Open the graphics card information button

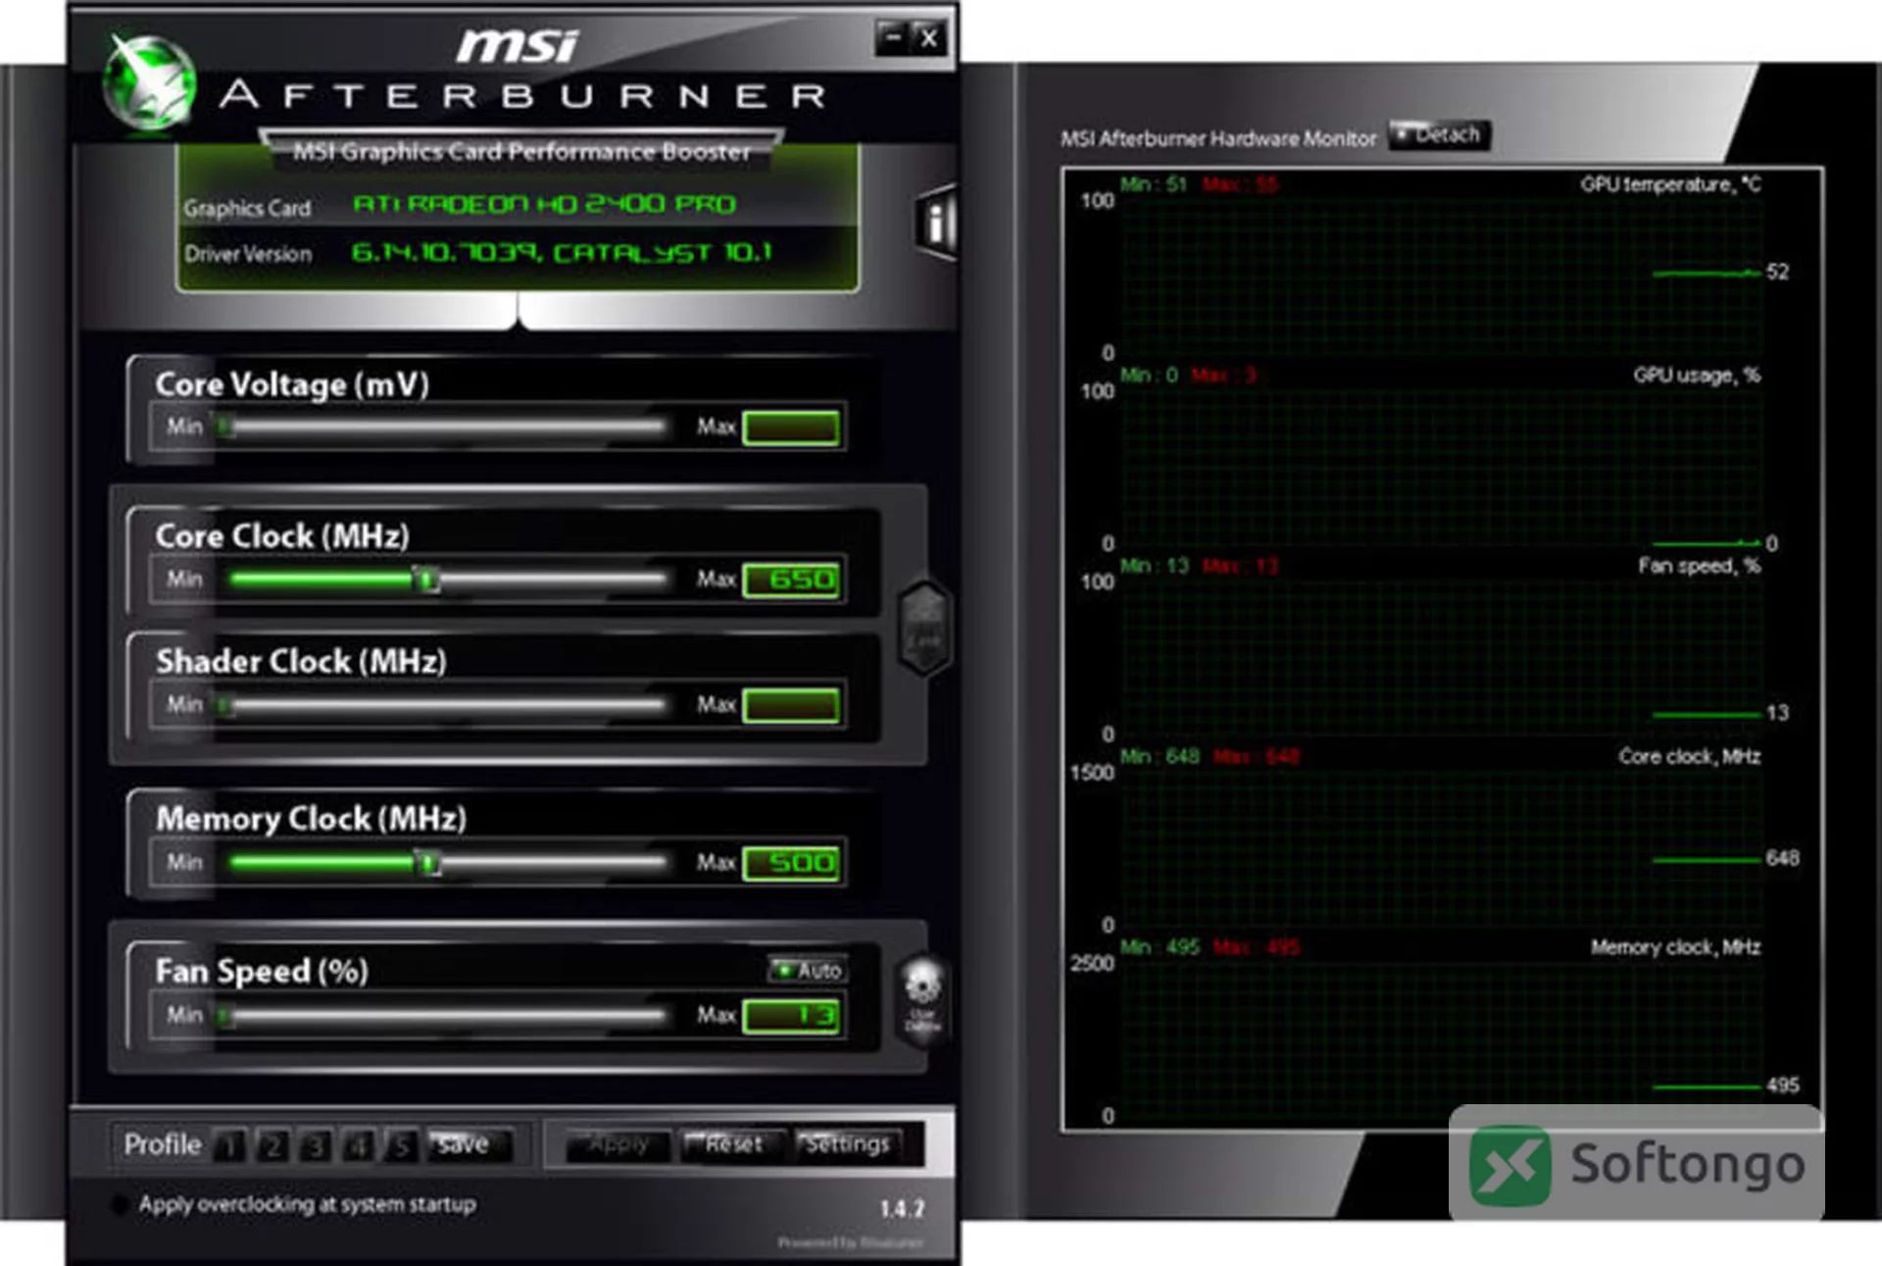935,224
